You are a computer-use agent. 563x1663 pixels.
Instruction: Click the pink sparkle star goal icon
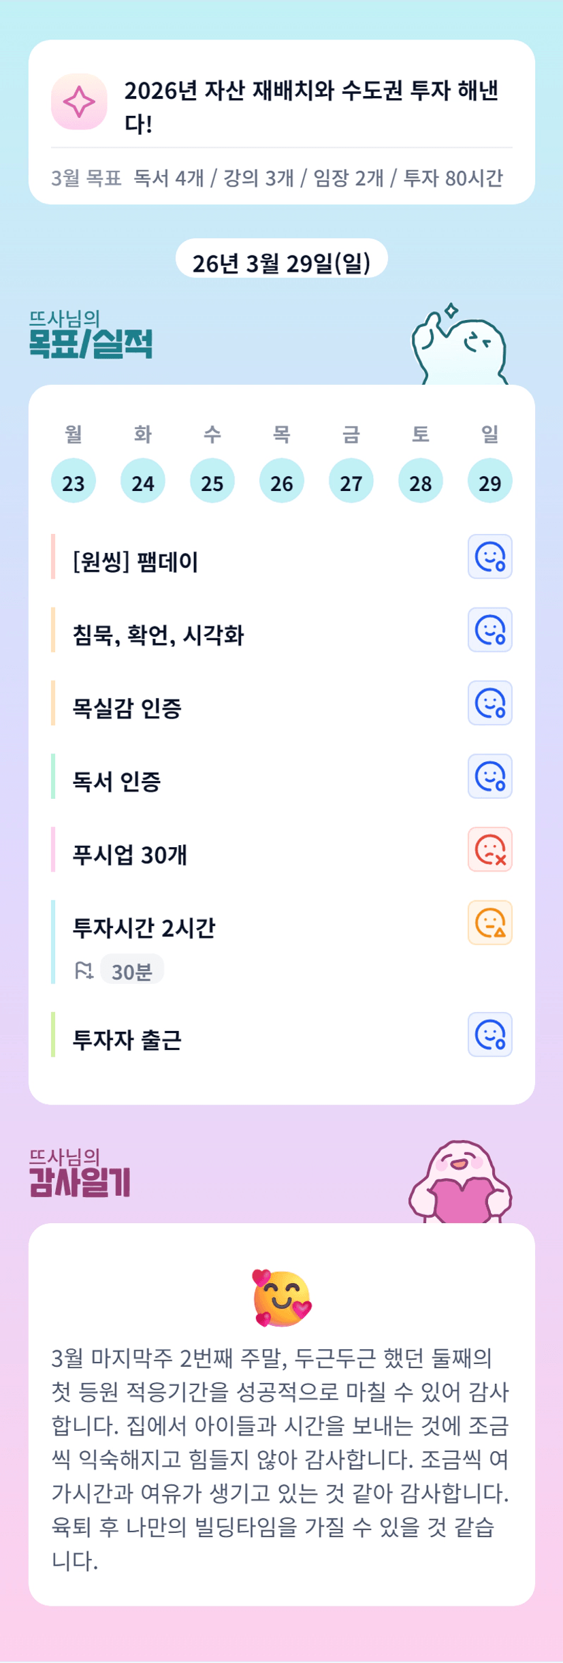(79, 102)
